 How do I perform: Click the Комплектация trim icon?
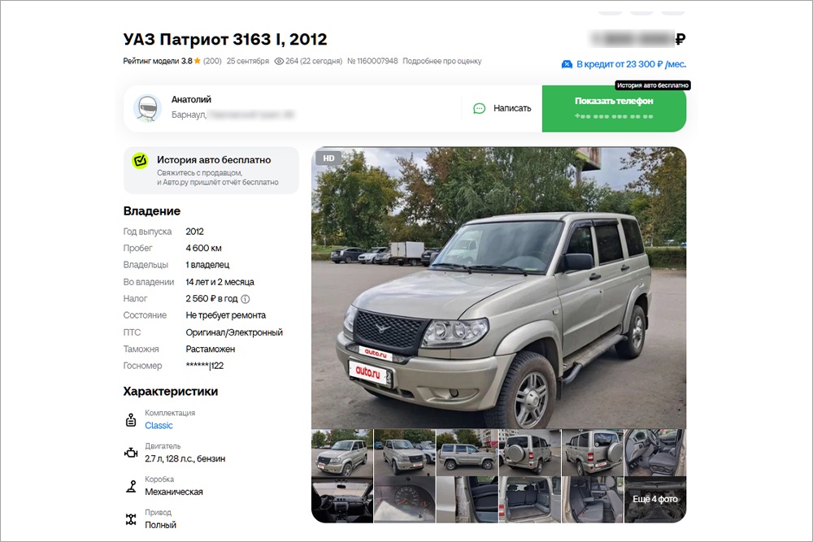131,420
